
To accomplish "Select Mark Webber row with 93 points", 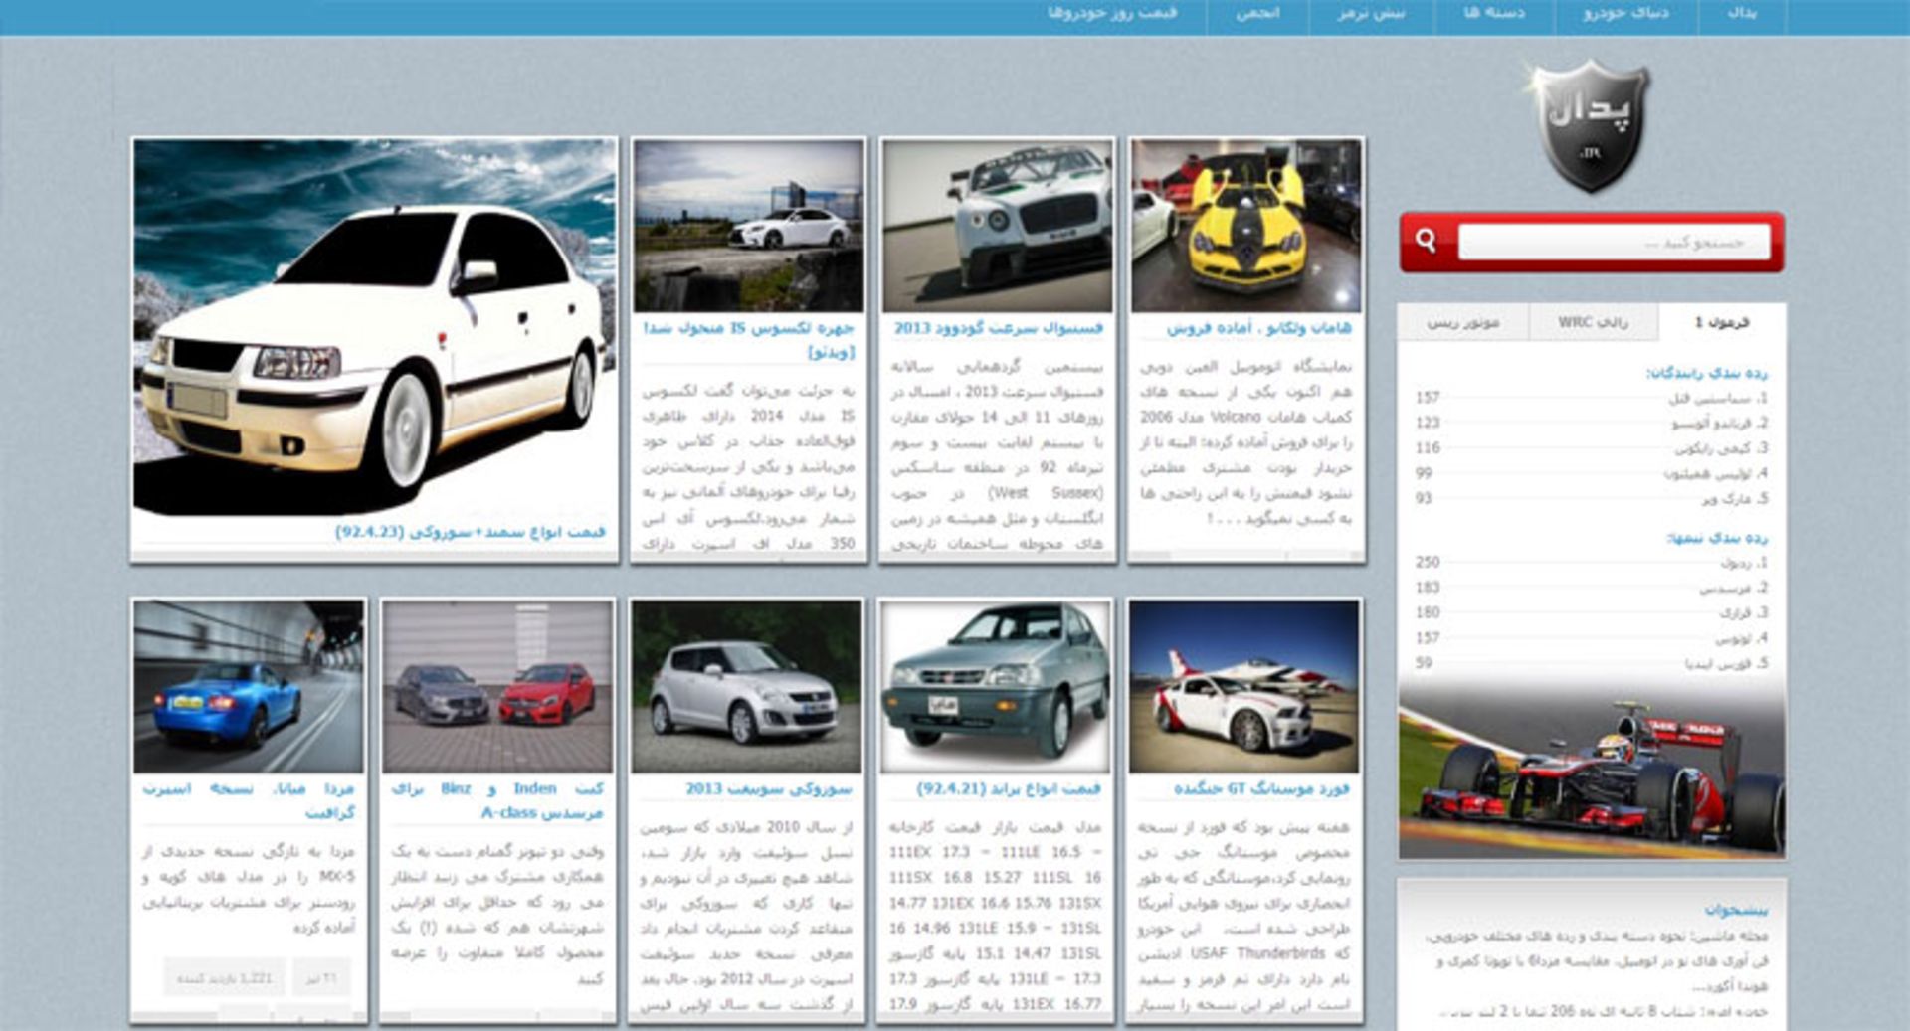I will 1591,498.
